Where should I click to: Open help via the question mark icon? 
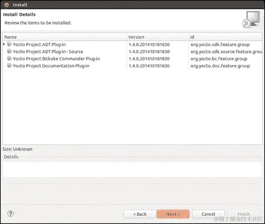coord(10,214)
